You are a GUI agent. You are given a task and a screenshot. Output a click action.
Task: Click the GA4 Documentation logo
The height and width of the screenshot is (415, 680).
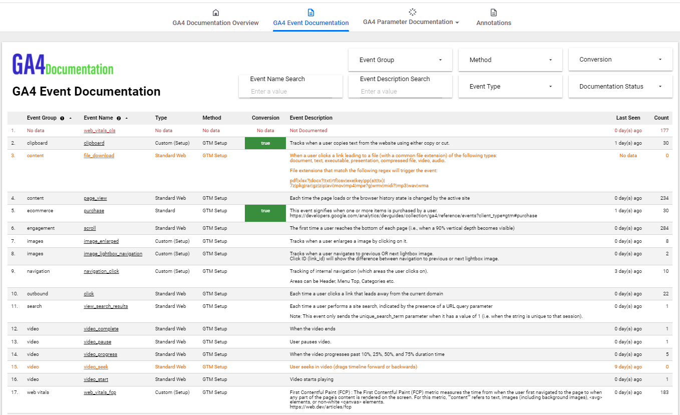click(63, 65)
